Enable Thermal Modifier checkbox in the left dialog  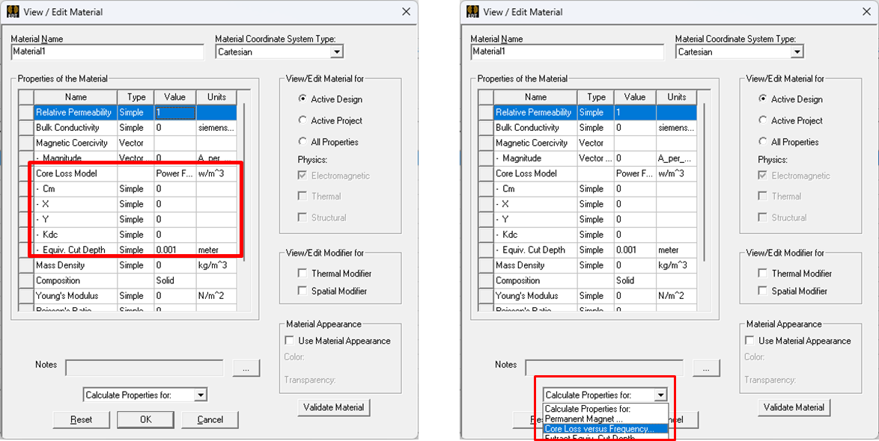coord(302,274)
